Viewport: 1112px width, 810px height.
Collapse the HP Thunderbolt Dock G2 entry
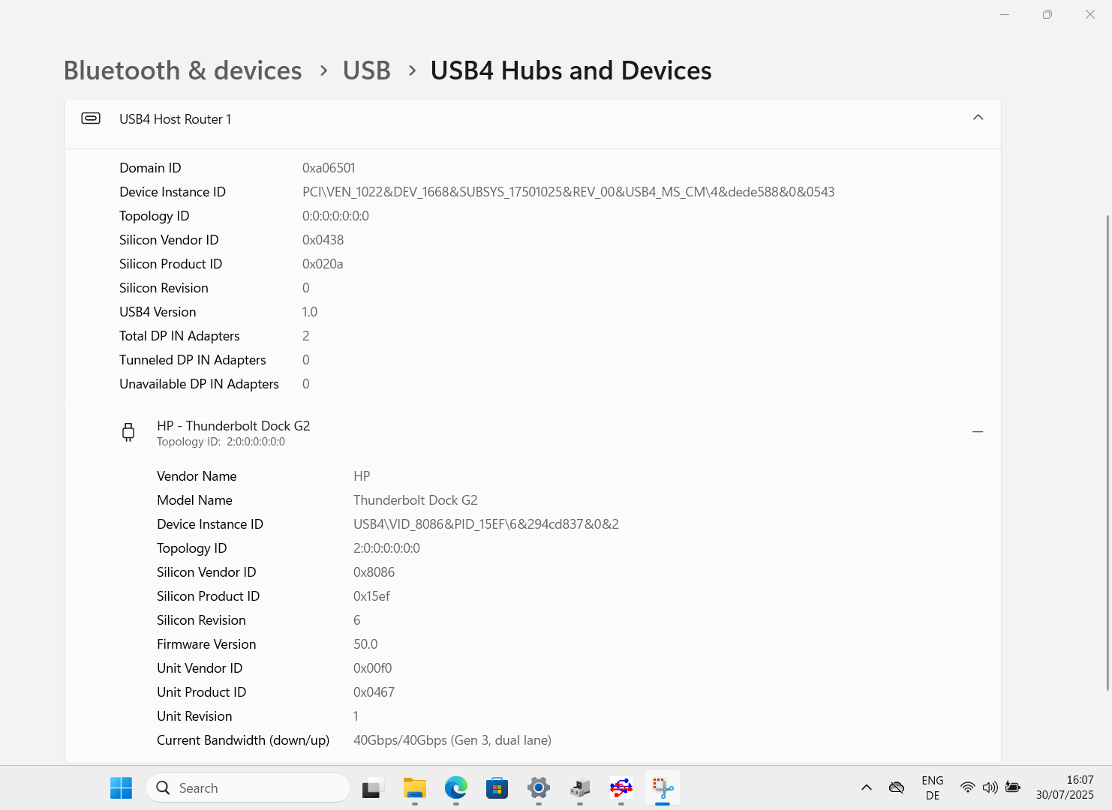(x=978, y=432)
